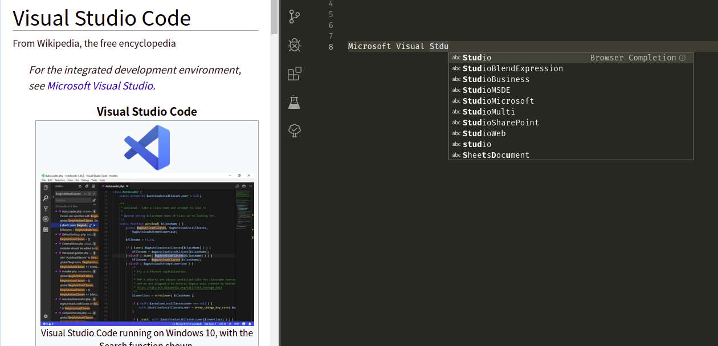Click line number 8 in gutter
Image resolution: width=718 pixels, height=346 pixels.
[x=331, y=47]
